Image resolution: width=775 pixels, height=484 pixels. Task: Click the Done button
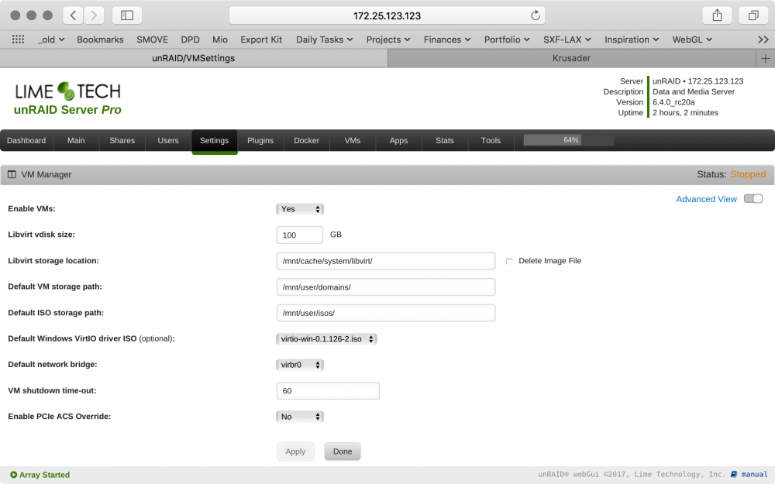pos(343,451)
